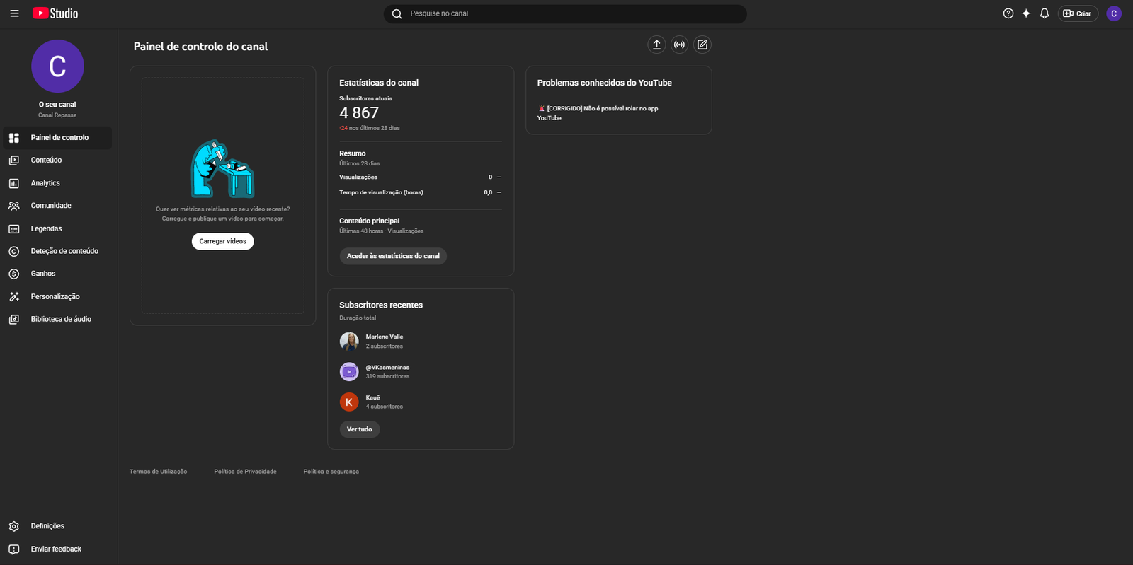This screenshot has height=565, width=1133.
Task: Go to Conteúdo in the sidebar
Action: [57, 161]
